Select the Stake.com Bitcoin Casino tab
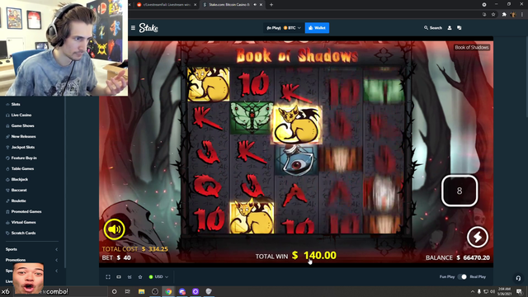The height and width of the screenshot is (297, 528). pyautogui.click(x=229, y=5)
